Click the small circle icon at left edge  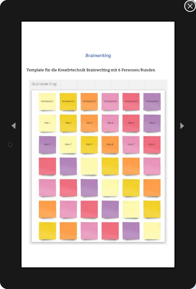point(10,145)
